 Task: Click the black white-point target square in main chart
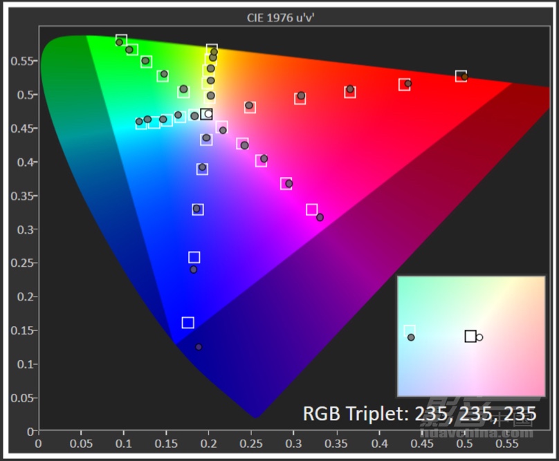point(205,114)
